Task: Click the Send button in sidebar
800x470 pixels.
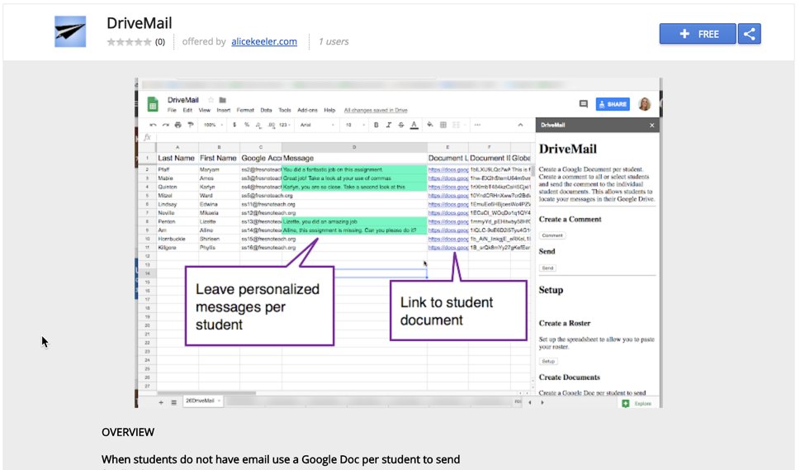Action: point(547,268)
